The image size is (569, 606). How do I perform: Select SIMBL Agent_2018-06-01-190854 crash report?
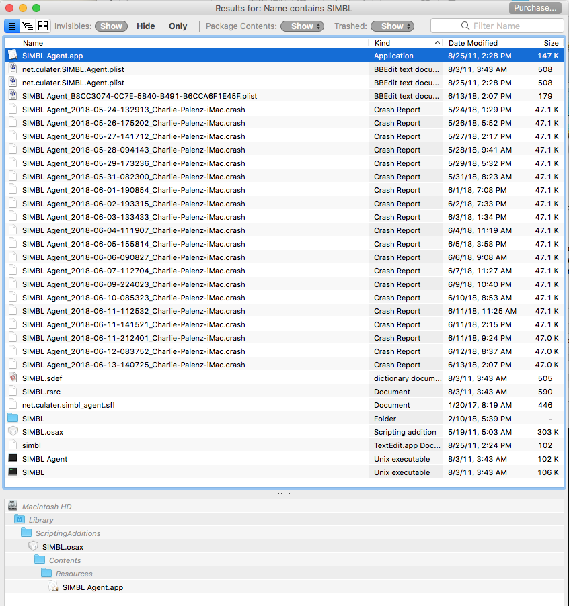tap(284, 189)
